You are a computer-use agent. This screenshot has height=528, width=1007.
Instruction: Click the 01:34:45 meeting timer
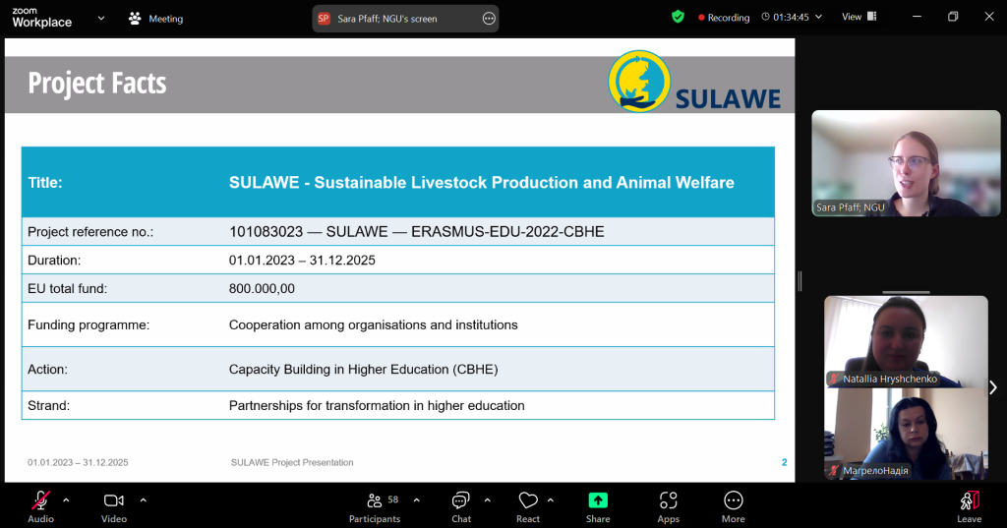coord(791,18)
